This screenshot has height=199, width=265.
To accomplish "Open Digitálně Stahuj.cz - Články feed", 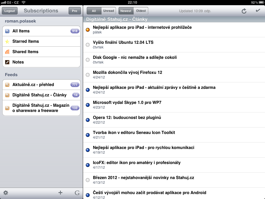I will (x=41, y=95).
